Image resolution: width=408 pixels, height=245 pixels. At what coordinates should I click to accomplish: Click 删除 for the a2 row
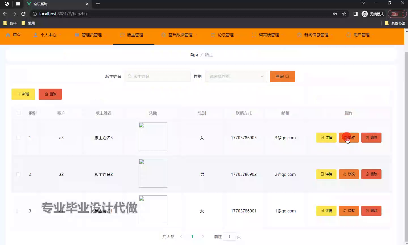pos(371,174)
